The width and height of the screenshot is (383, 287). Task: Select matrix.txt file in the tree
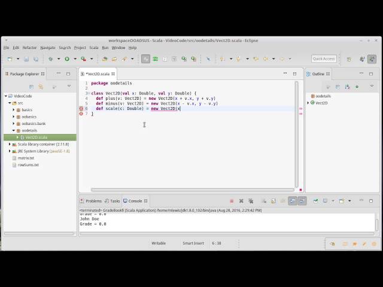point(26,158)
